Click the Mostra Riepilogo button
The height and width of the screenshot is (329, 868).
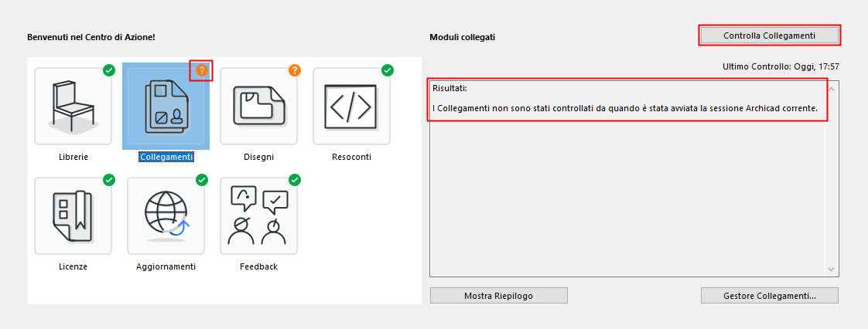point(498,296)
